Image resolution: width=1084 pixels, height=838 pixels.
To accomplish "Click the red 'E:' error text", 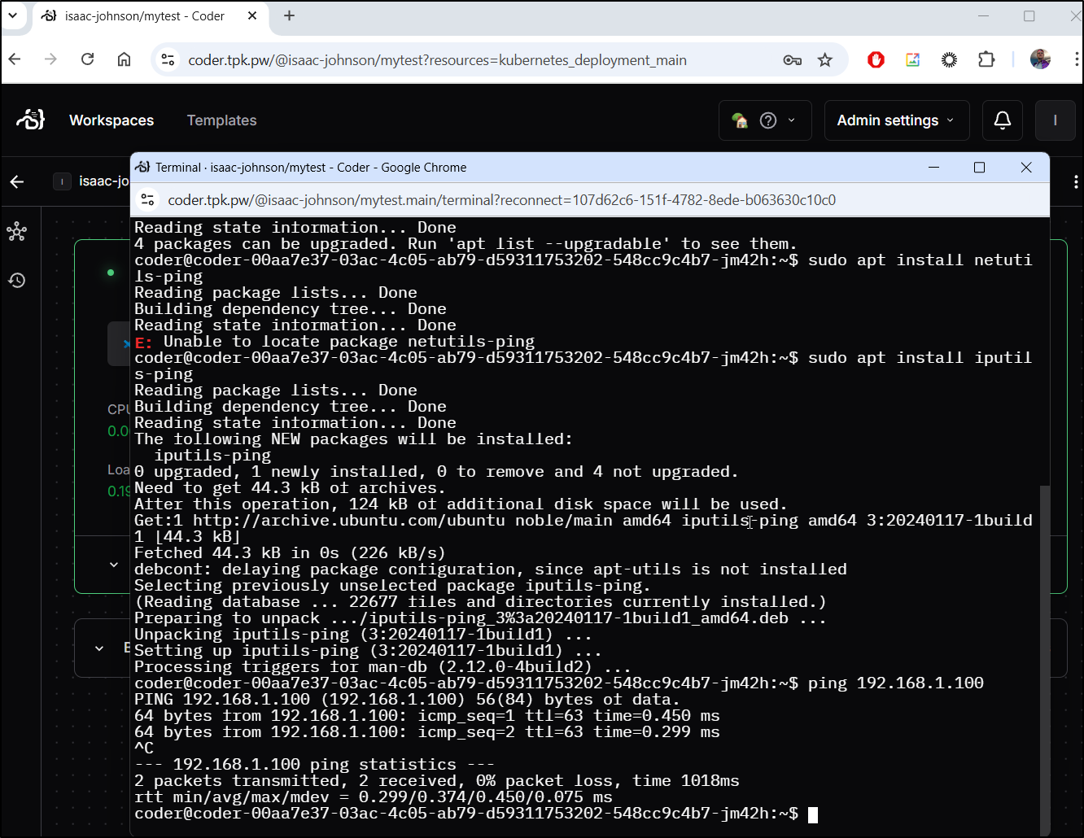I will [143, 343].
